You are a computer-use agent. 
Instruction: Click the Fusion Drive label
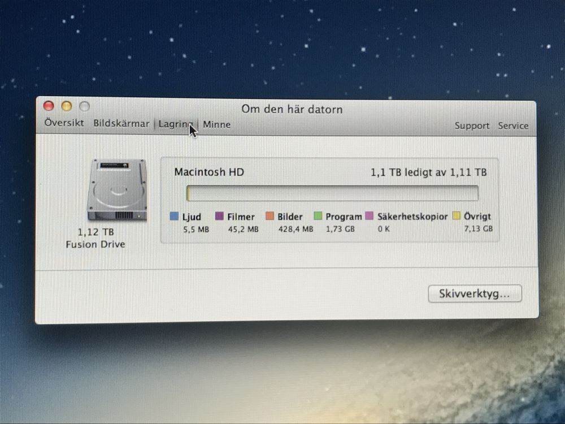click(95, 244)
